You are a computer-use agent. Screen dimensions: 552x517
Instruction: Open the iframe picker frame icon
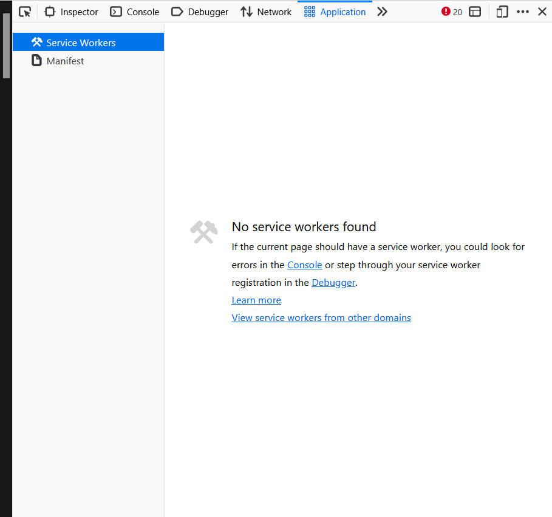[475, 12]
